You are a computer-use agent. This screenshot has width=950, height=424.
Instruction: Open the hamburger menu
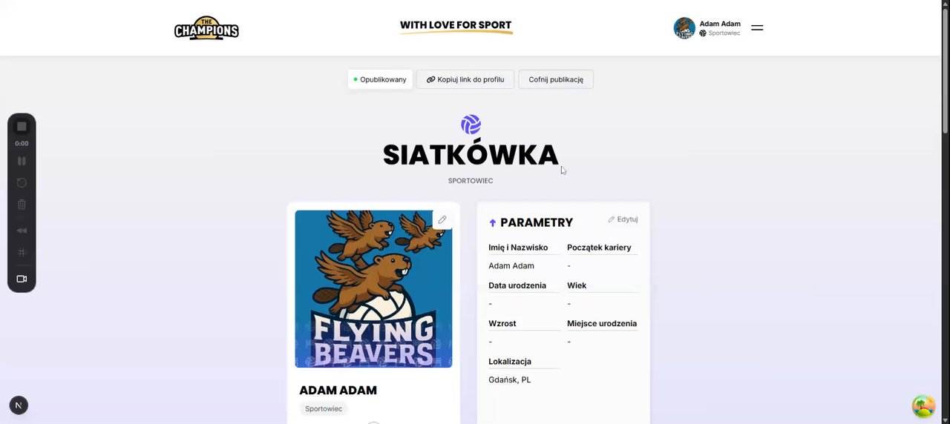pos(757,28)
